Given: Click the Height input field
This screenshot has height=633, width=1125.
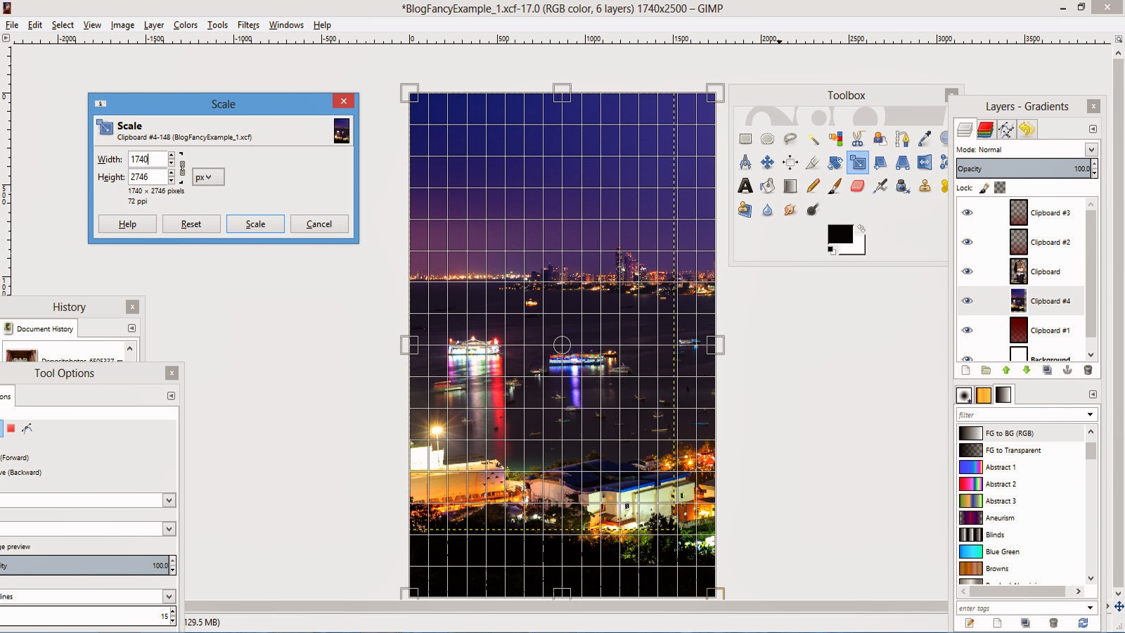Looking at the screenshot, I should click(x=148, y=177).
